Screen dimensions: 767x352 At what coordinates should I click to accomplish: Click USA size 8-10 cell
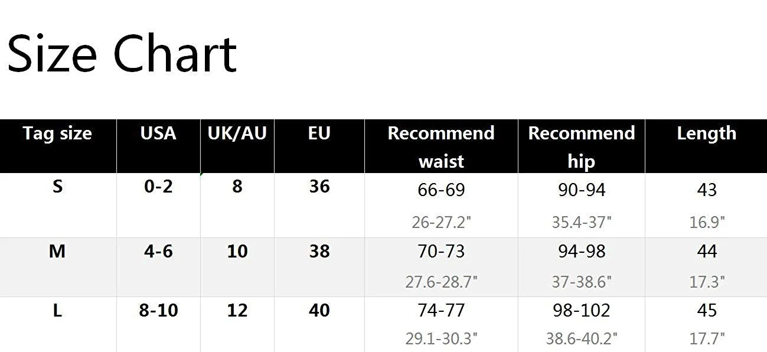[158, 311]
